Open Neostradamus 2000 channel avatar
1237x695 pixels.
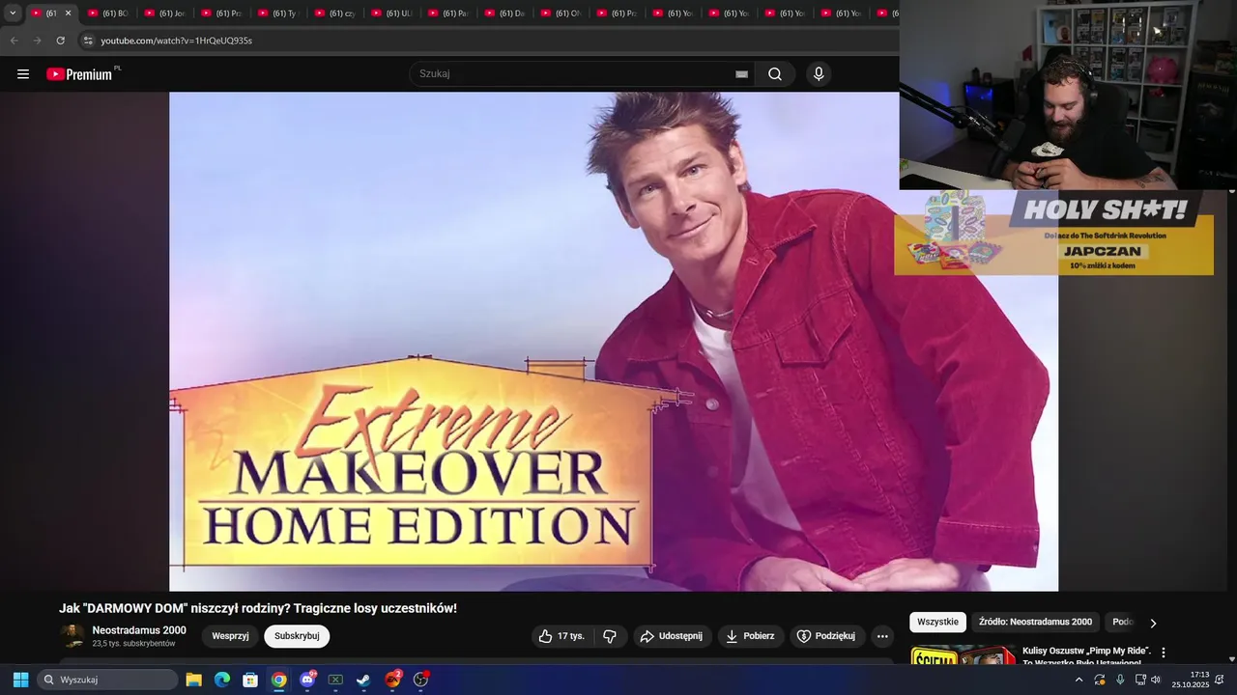click(x=72, y=636)
